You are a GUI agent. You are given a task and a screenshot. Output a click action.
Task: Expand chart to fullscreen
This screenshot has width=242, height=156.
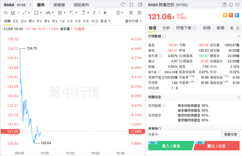(131, 5)
